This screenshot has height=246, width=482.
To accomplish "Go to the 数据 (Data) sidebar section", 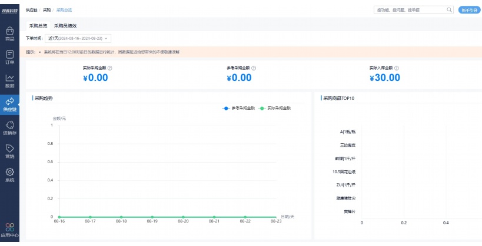I will coord(9,80).
